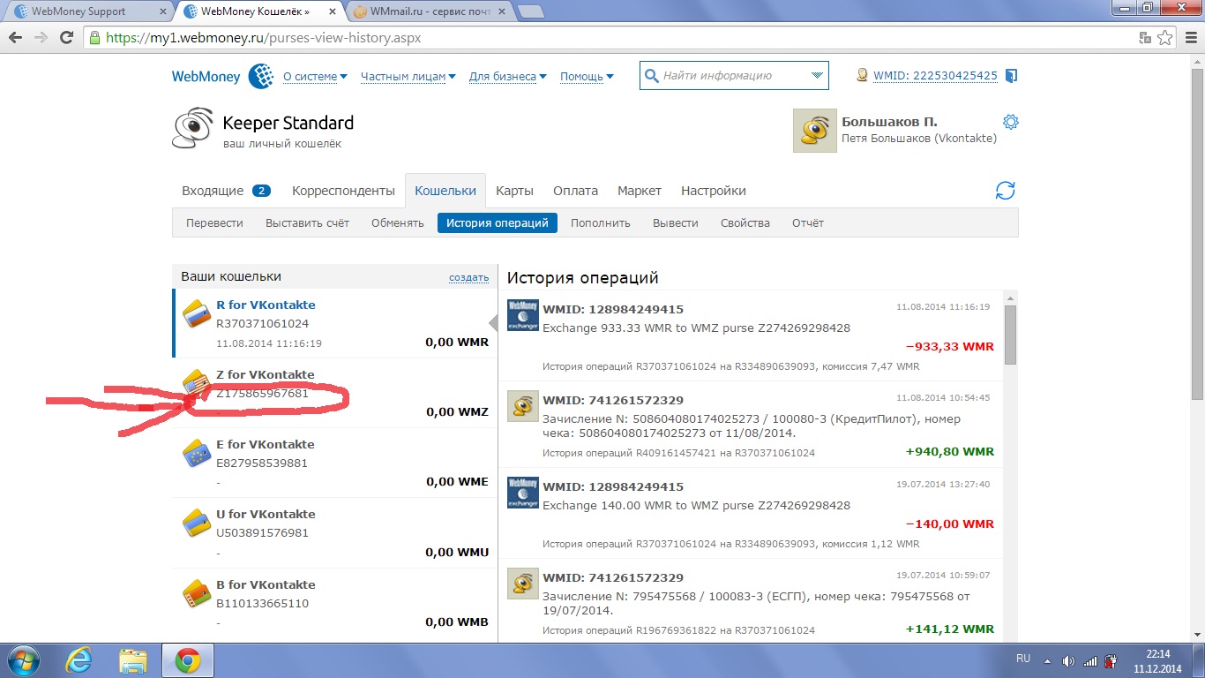Image resolution: width=1205 pixels, height=678 pixels.
Task: Select the R for VKontakte purse icon
Action: tap(197, 314)
